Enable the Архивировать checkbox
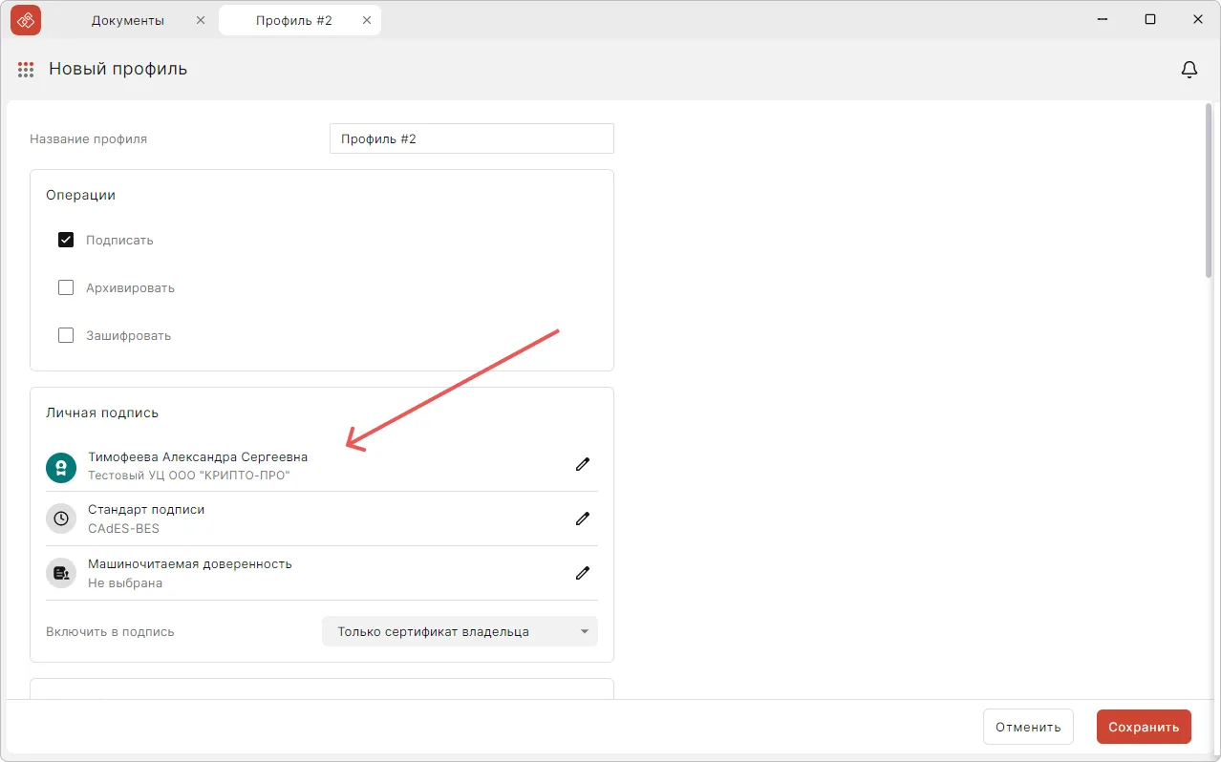The height and width of the screenshot is (762, 1221). (x=66, y=287)
